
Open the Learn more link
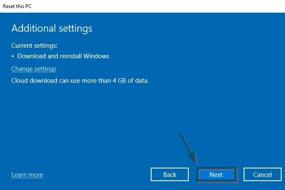[x=27, y=175]
